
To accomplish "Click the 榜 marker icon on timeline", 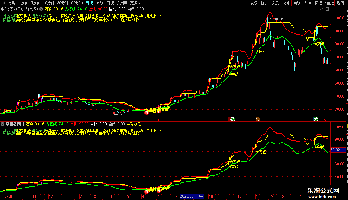I will (257, 119).
